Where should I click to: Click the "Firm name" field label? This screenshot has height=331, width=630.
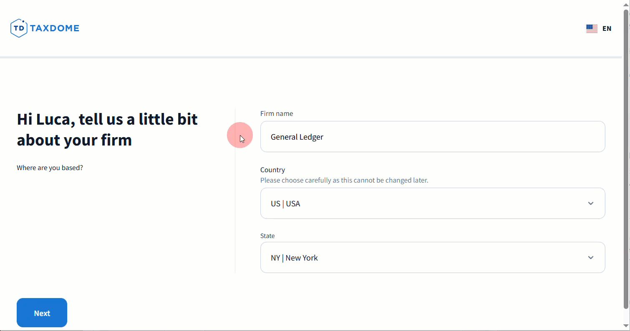(277, 113)
